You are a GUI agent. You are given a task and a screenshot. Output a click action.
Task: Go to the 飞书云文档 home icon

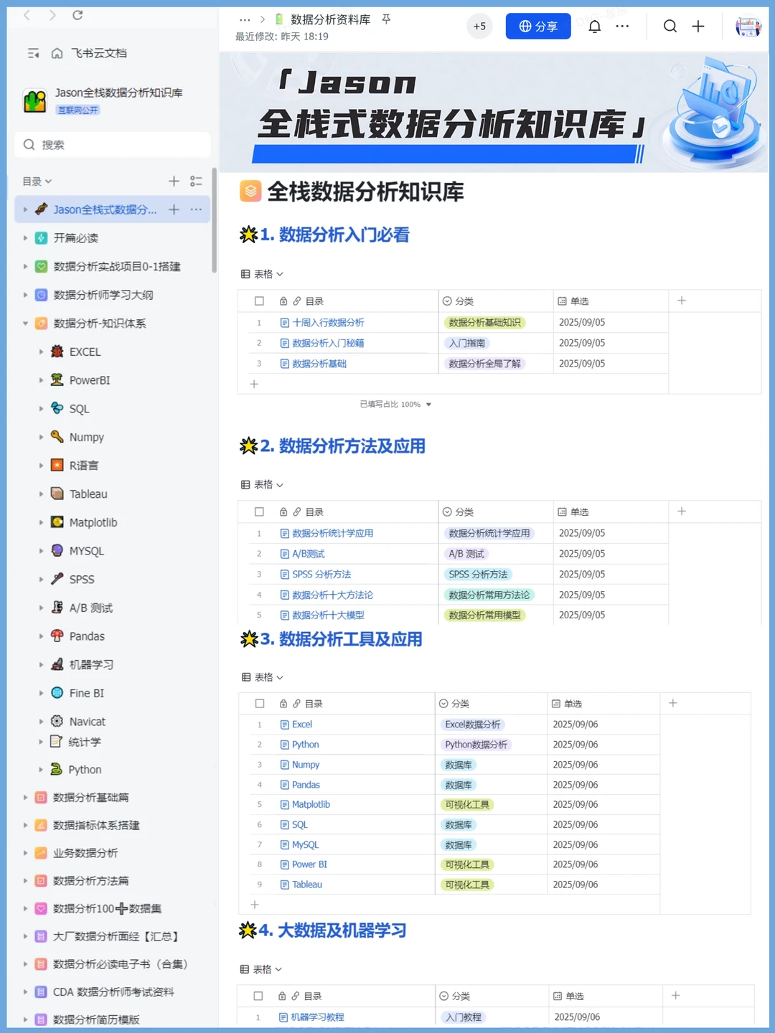point(57,53)
